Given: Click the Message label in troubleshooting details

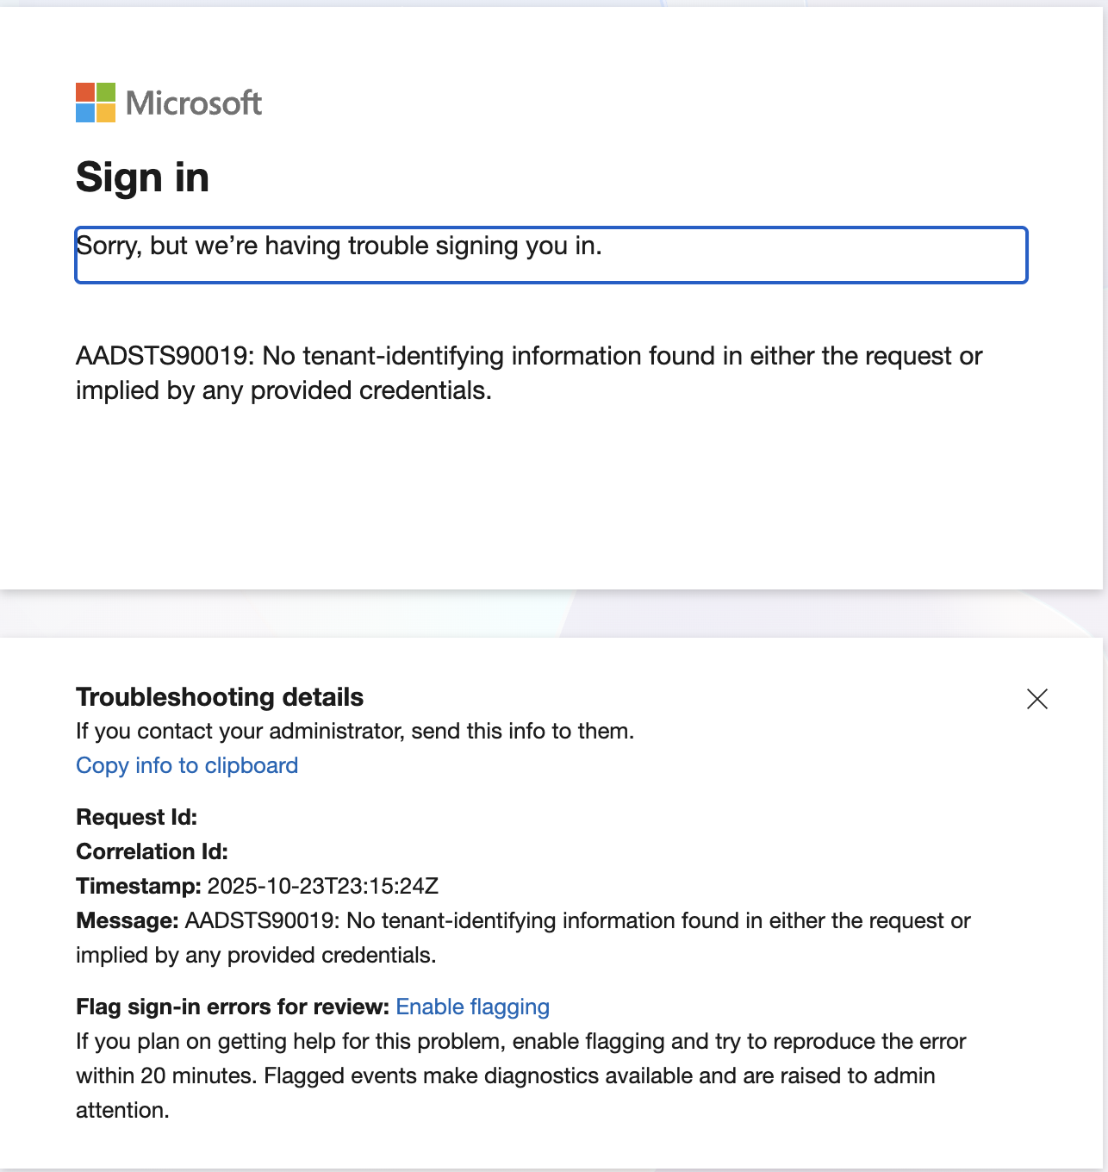Looking at the screenshot, I should coord(128,920).
